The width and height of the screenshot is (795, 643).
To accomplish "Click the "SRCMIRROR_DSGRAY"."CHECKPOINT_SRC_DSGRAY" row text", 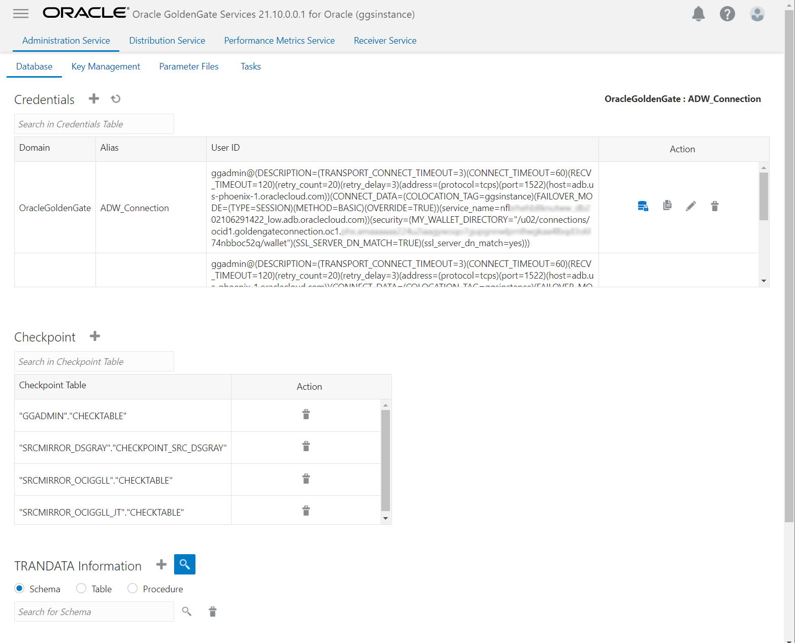I will pyautogui.click(x=123, y=448).
